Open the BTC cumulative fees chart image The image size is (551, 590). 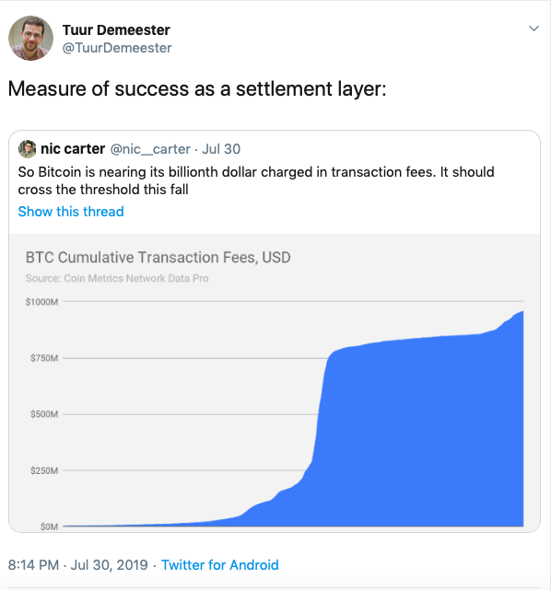coord(275,383)
